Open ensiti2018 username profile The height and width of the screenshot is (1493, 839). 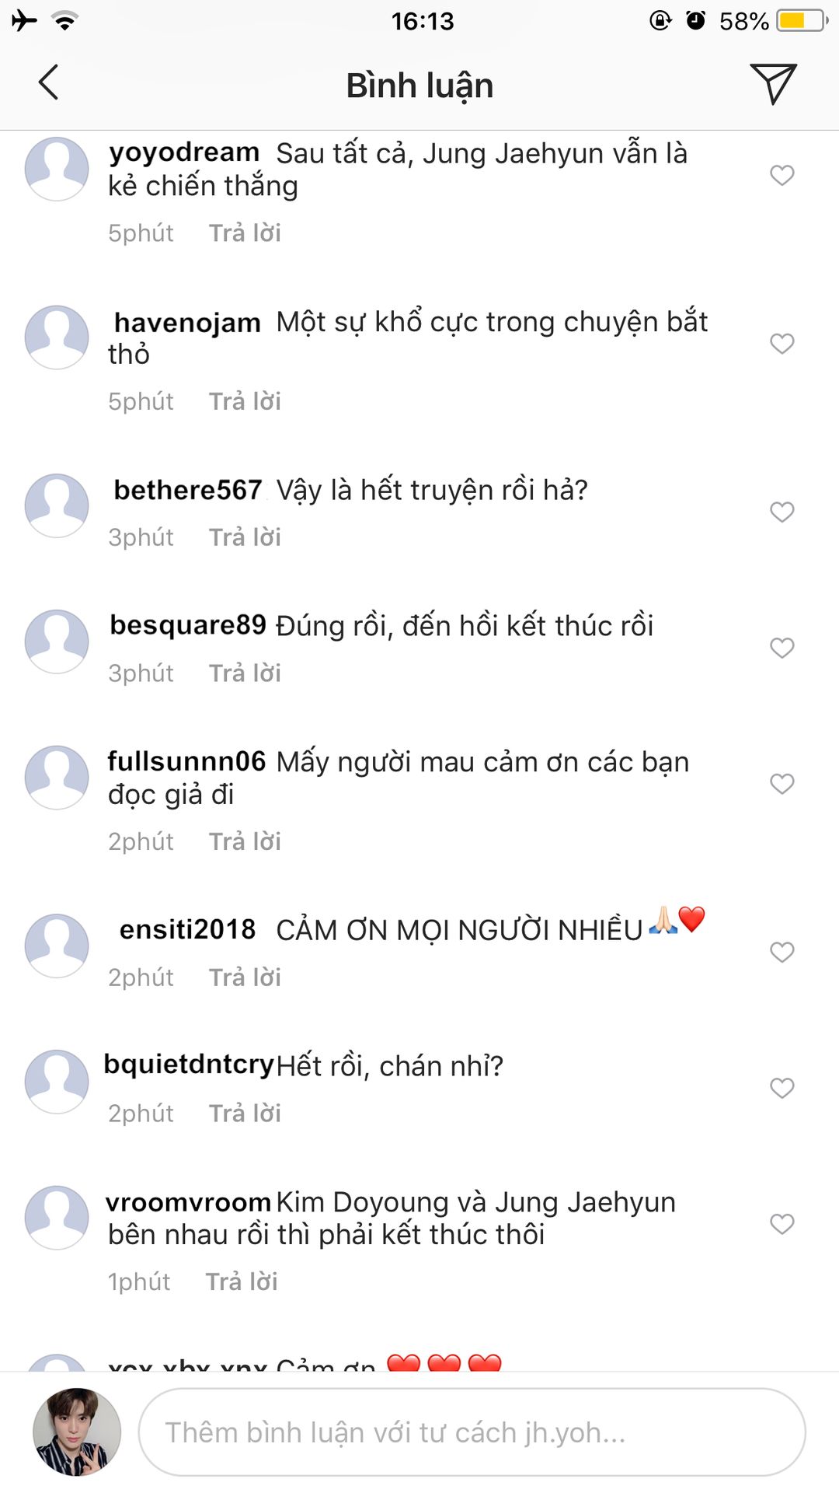(x=187, y=929)
